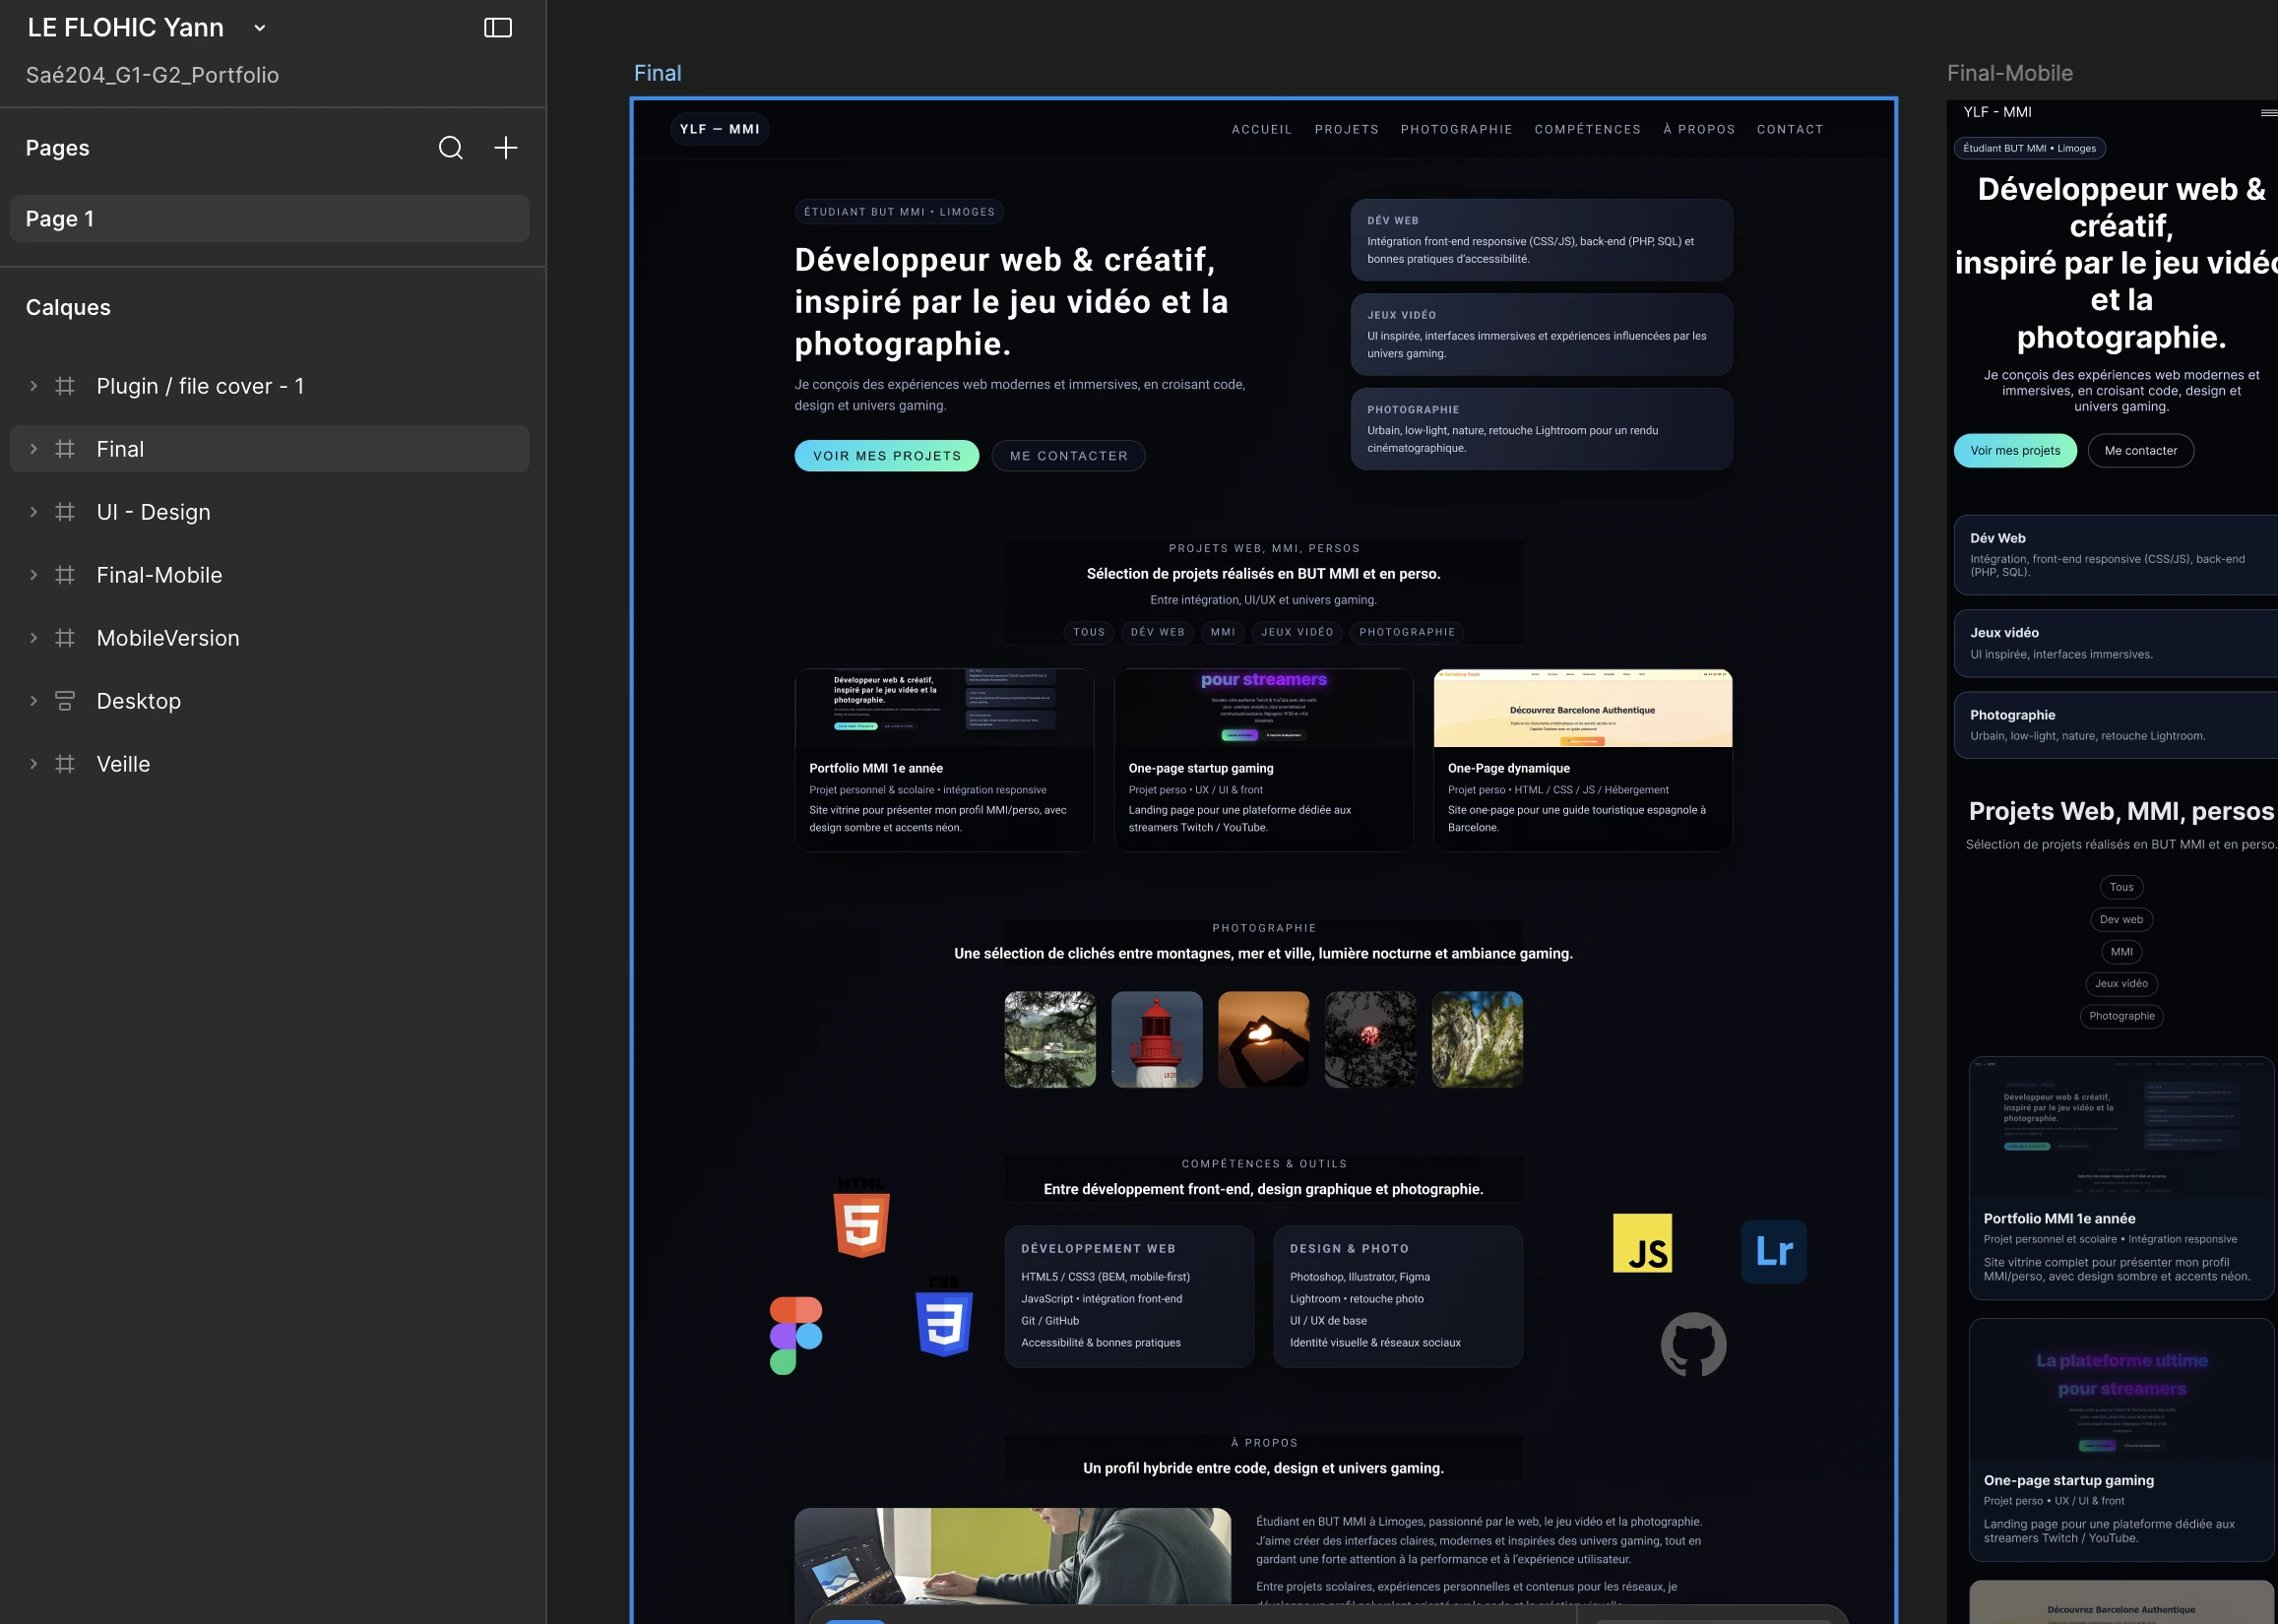Viewport: 2278px width, 1624px height.
Task: Click frame icon of Plugin / file cover layer
Action: (x=65, y=386)
